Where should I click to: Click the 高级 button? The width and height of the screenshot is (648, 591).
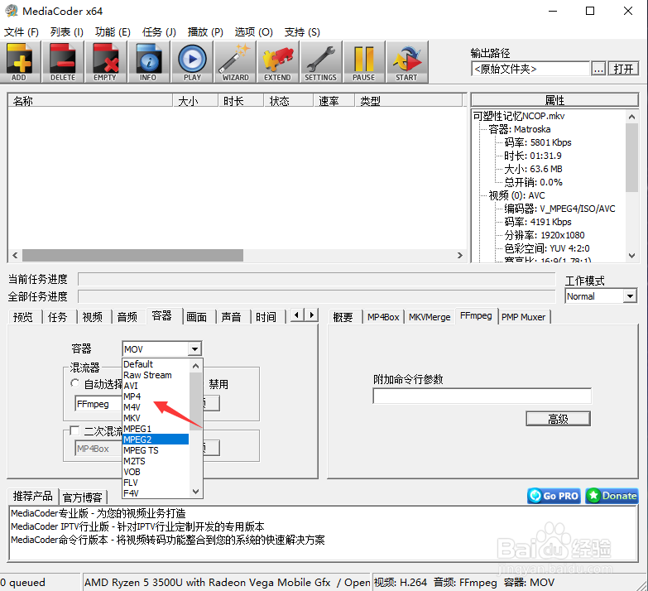click(558, 419)
